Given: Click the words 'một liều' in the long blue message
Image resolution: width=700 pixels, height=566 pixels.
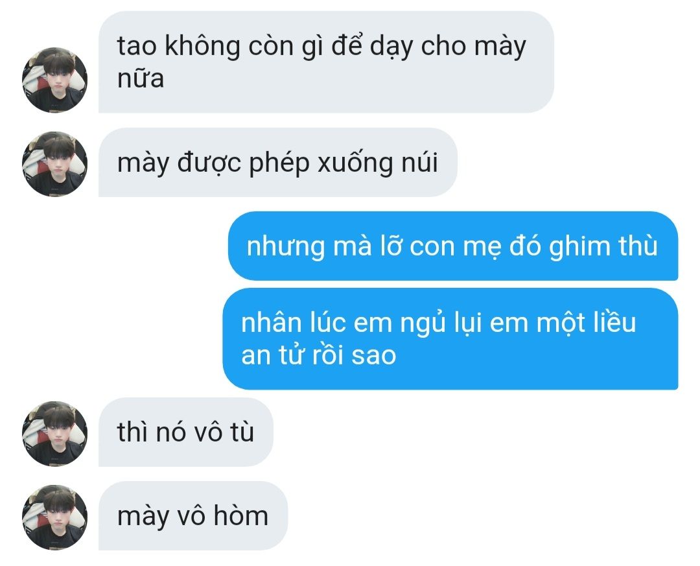Looking at the screenshot, I should (586, 322).
